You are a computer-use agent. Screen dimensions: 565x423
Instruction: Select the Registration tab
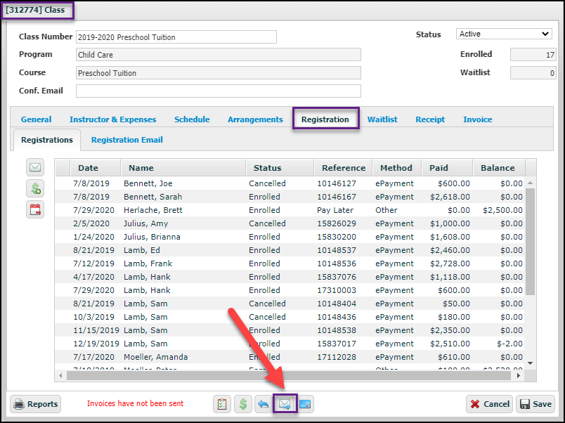tap(325, 119)
